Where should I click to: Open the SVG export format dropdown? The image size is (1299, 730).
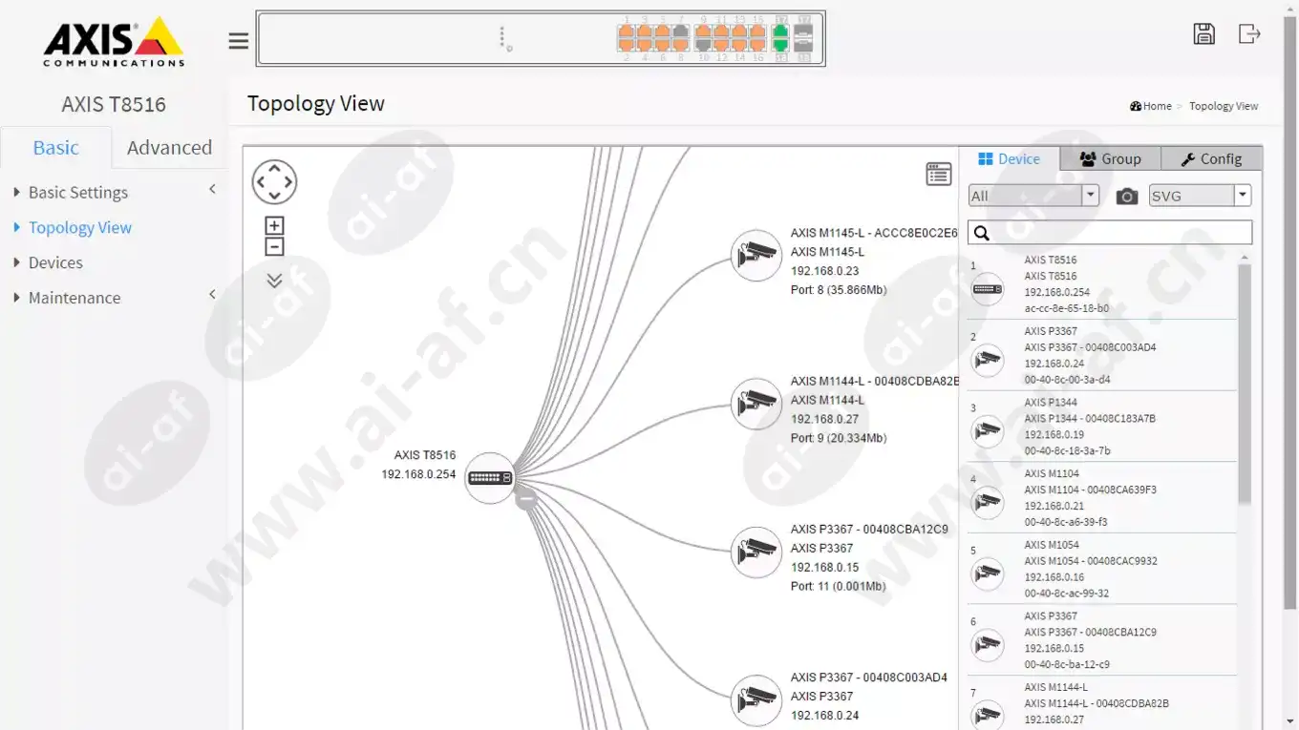point(1200,196)
